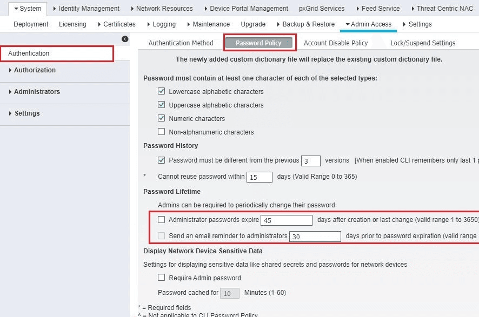Click password expiry days input field
Viewport: 479px width, 317px height.
[286, 220]
